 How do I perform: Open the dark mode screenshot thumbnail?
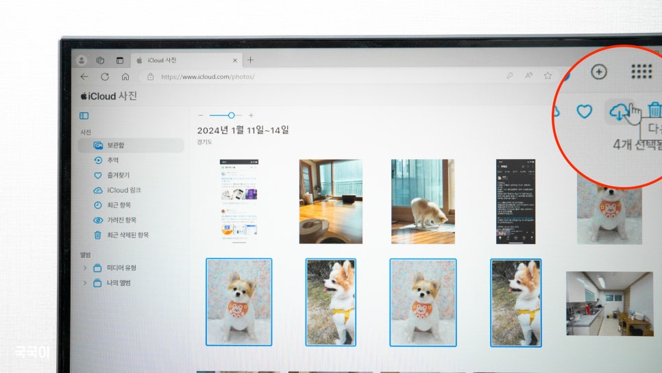[515, 202]
